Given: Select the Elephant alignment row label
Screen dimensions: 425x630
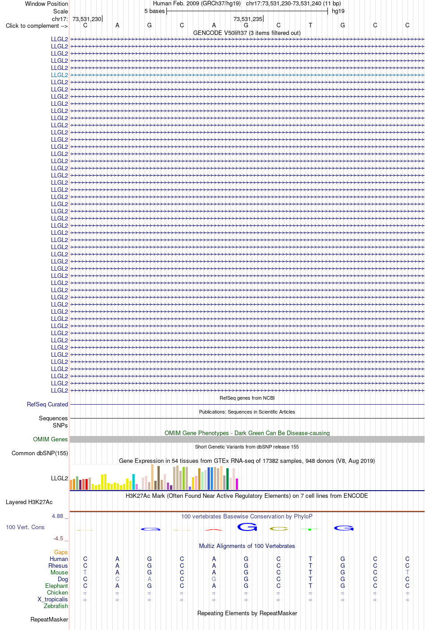Looking at the screenshot, I should click(x=56, y=586).
